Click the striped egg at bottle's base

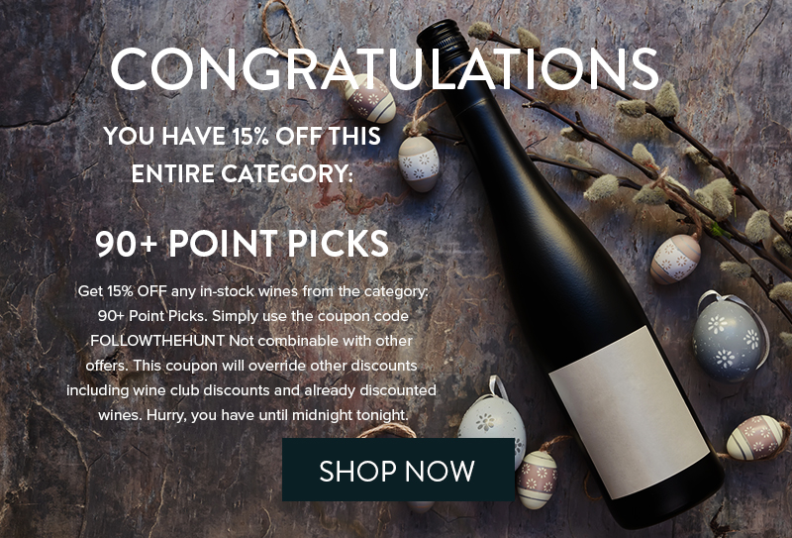(x=756, y=437)
